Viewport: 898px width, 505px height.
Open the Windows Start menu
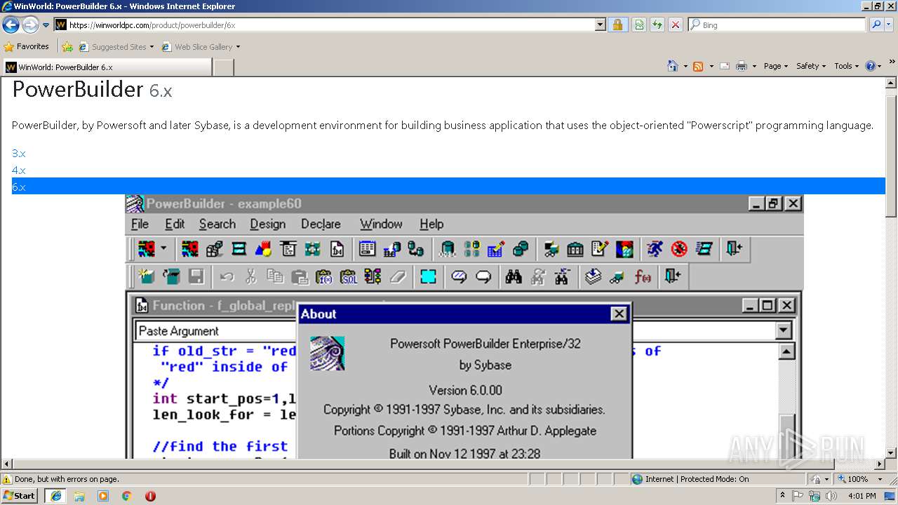pyautogui.click(x=19, y=495)
